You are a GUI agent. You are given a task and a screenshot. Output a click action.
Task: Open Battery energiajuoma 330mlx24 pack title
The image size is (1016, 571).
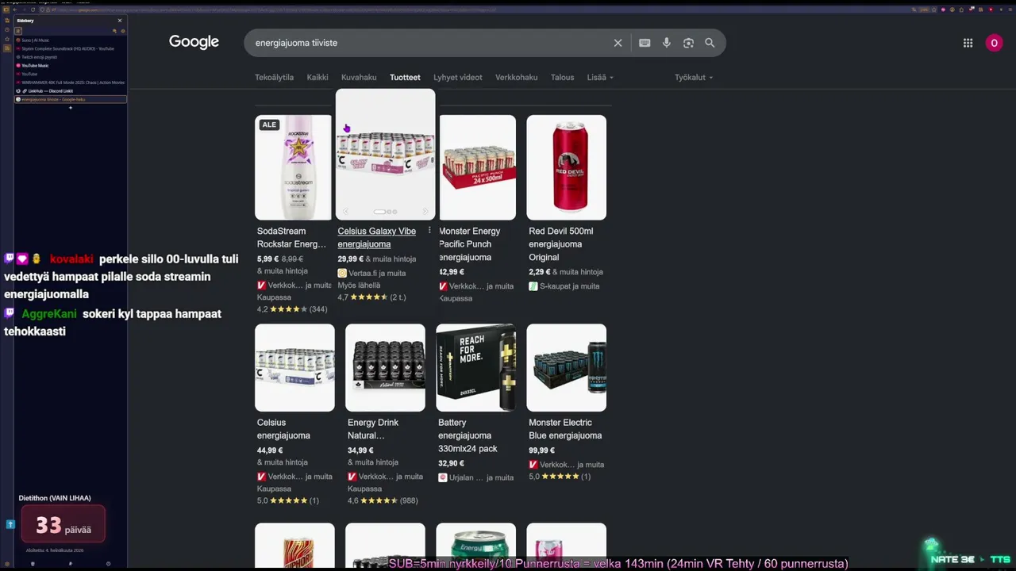coord(468,435)
